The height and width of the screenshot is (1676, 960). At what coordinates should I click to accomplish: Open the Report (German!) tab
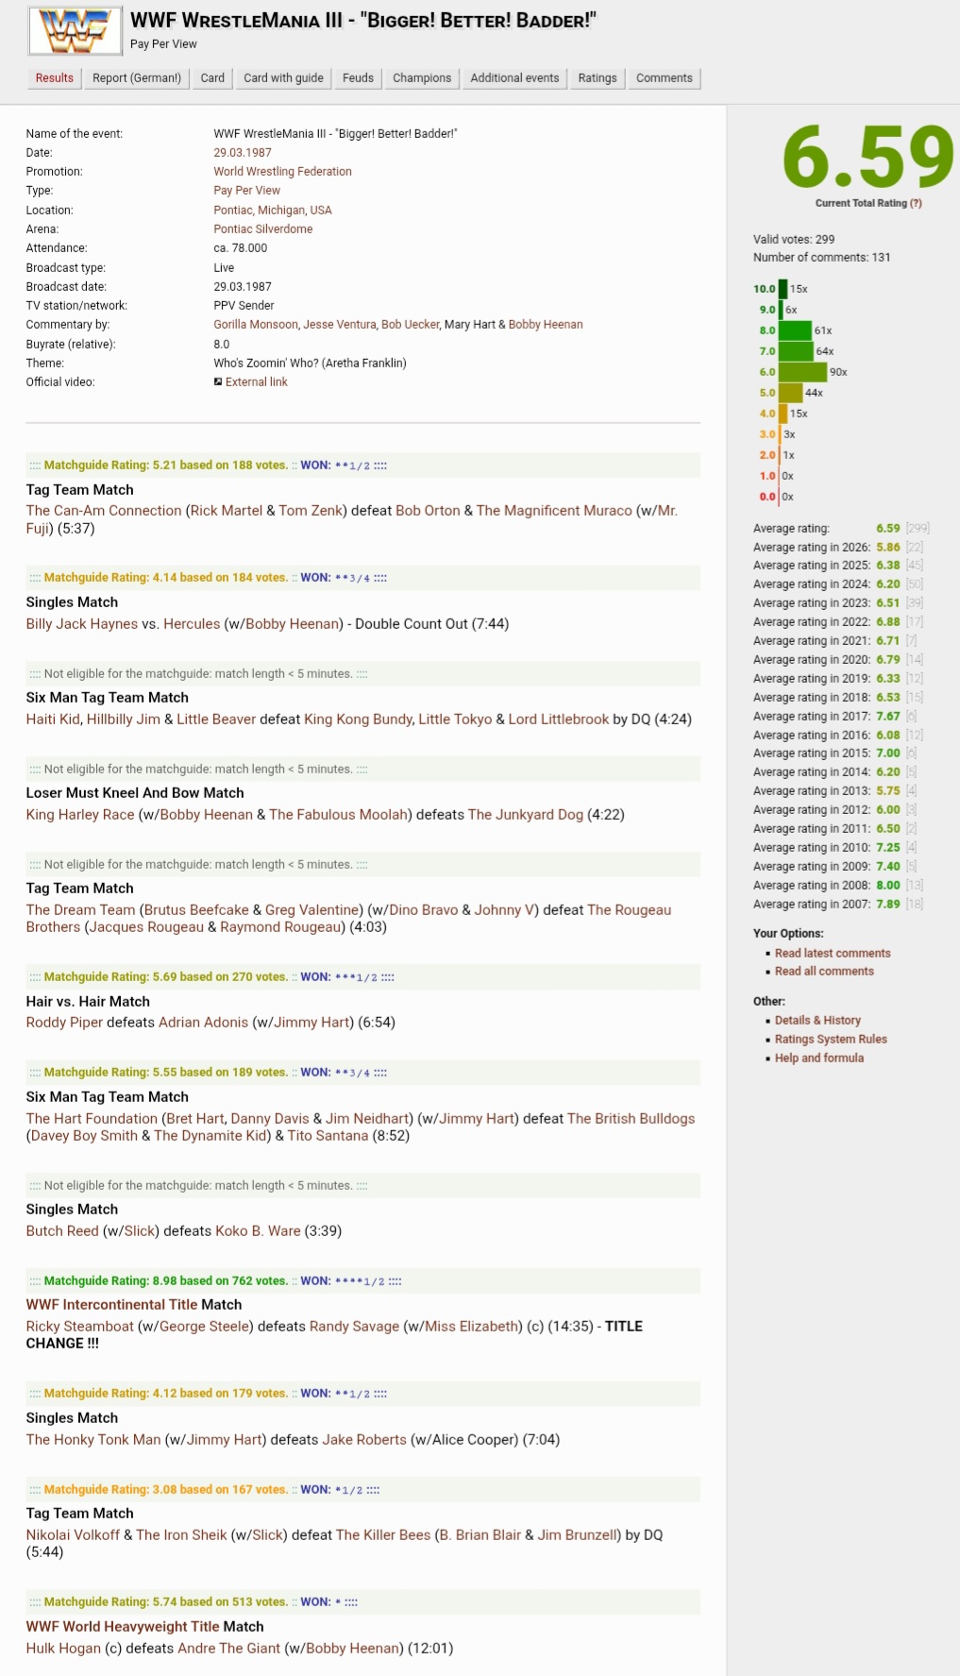pos(137,78)
